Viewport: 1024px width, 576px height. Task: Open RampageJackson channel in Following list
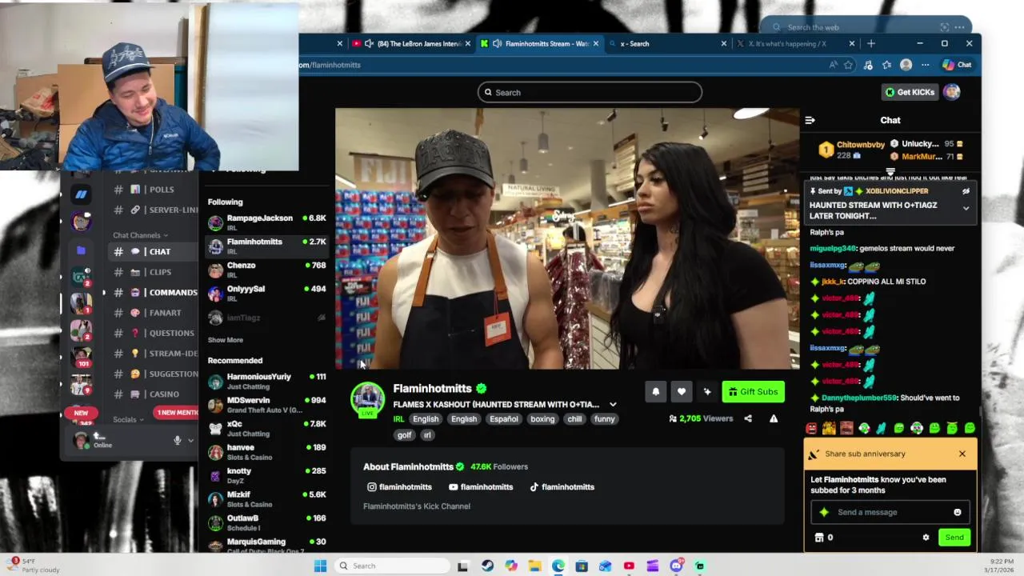tap(267, 222)
